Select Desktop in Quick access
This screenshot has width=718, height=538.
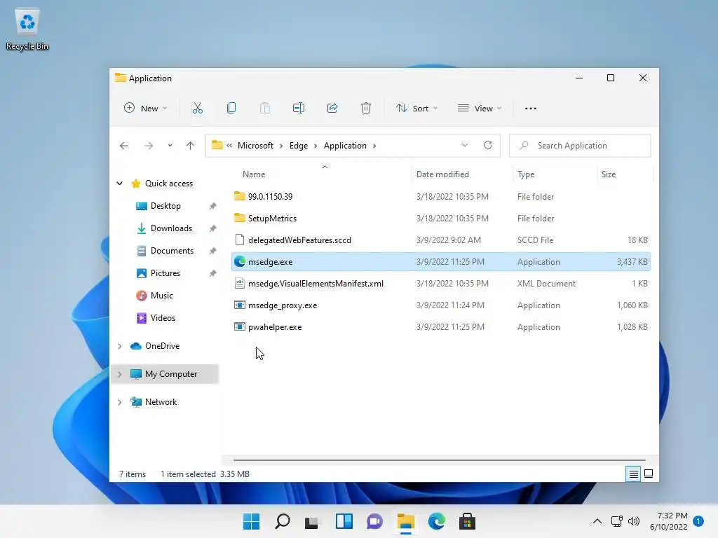pos(165,206)
